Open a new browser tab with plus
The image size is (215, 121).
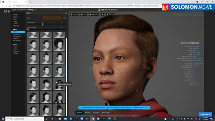[x=30, y=2]
